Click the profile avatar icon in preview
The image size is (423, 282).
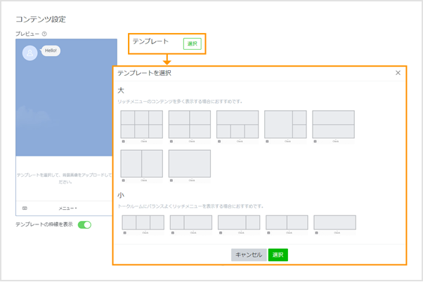point(30,53)
